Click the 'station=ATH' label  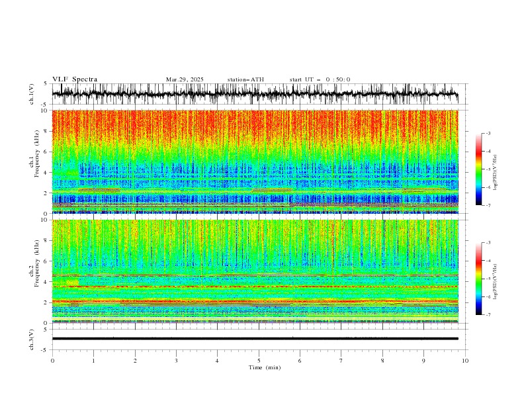[x=245, y=79]
